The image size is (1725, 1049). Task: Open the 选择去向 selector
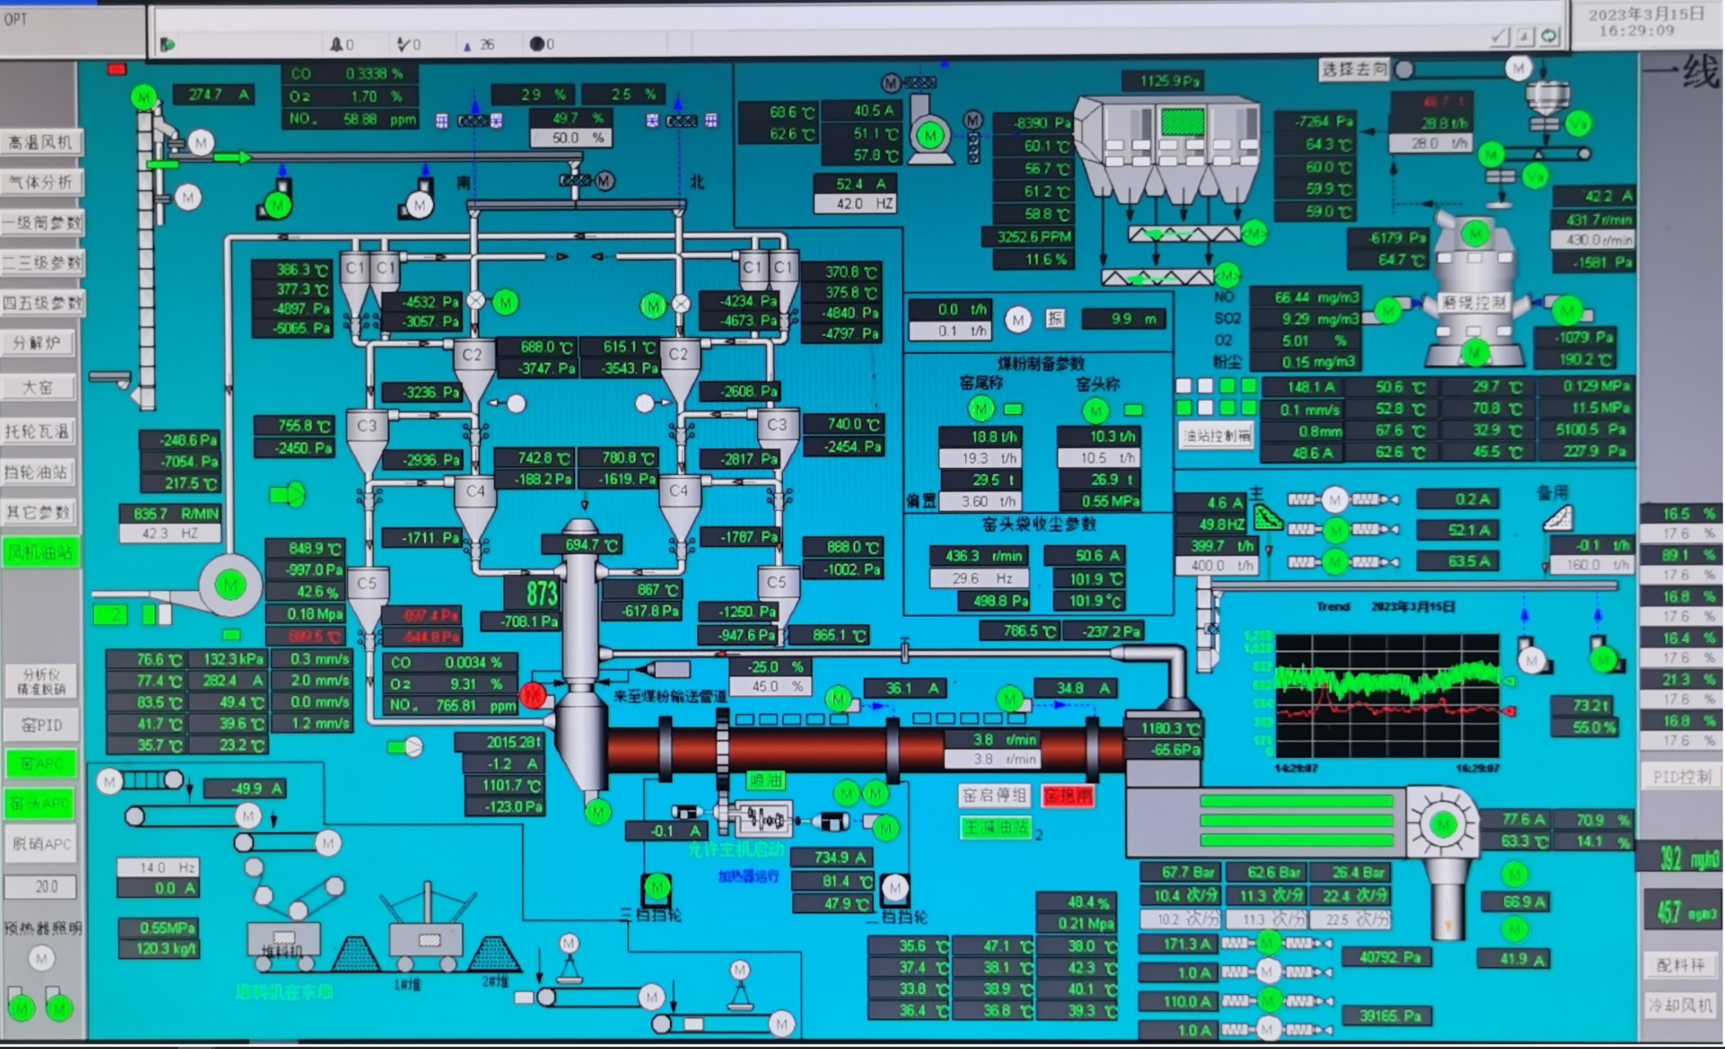(x=1354, y=69)
